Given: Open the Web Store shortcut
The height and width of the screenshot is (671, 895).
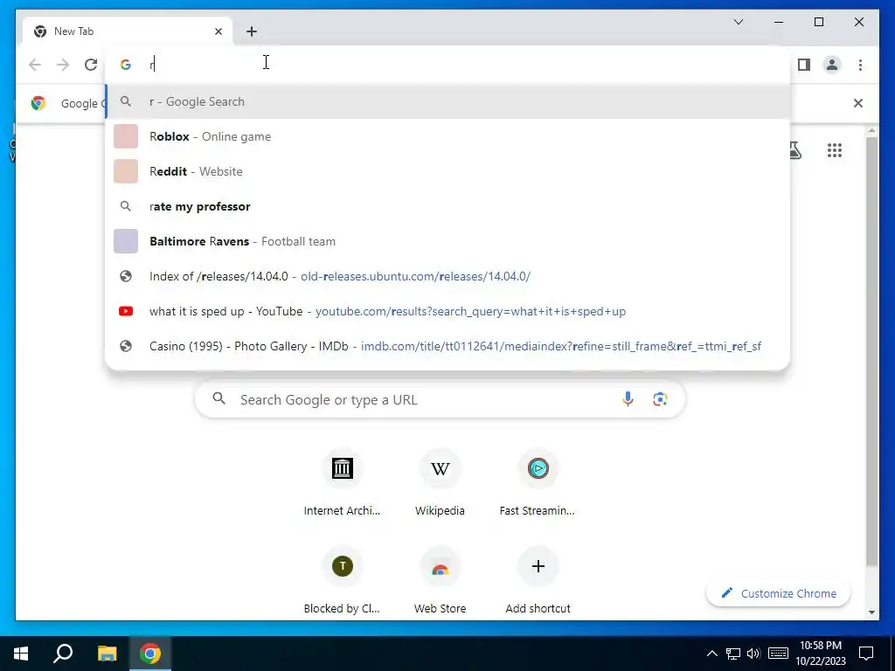Looking at the screenshot, I should point(441,581).
